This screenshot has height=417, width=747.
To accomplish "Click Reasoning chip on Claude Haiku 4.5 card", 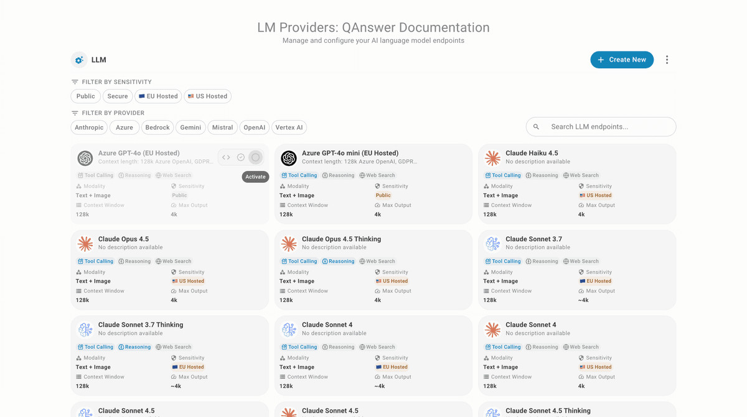I will (x=542, y=175).
